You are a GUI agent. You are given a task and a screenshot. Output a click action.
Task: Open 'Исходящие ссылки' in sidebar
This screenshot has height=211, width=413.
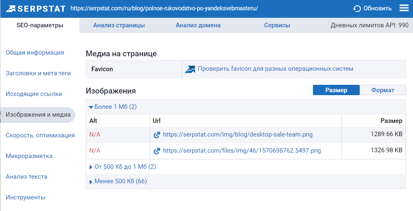click(34, 94)
